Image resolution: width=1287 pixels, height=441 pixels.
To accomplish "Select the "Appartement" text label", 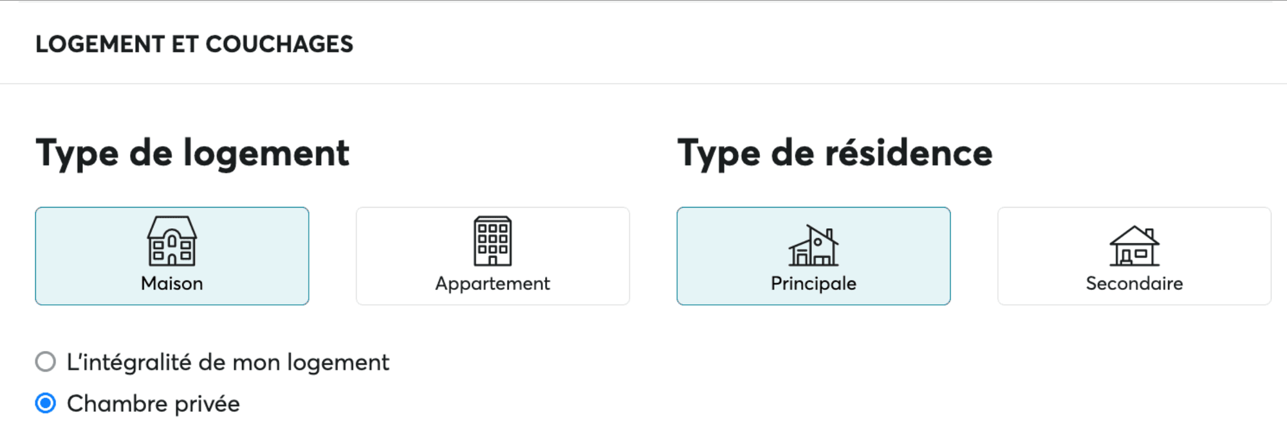I will point(492,283).
